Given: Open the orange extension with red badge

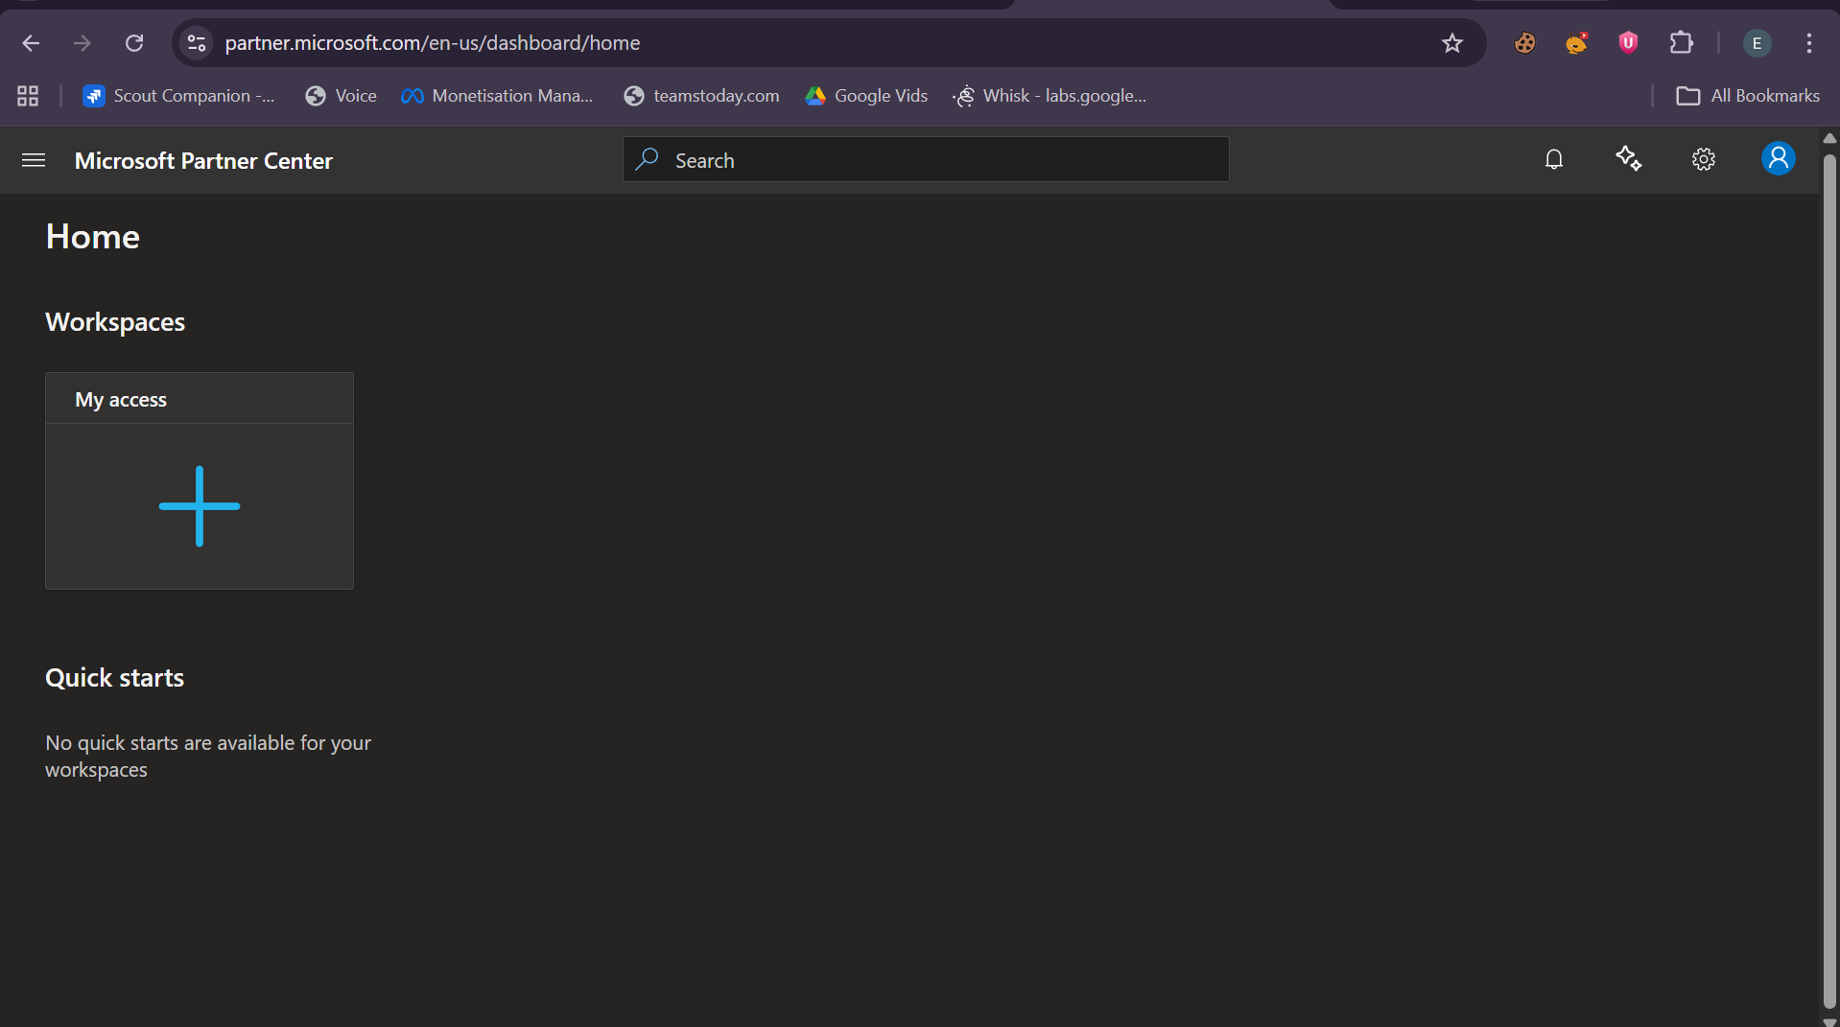Looking at the screenshot, I should point(1576,43).
